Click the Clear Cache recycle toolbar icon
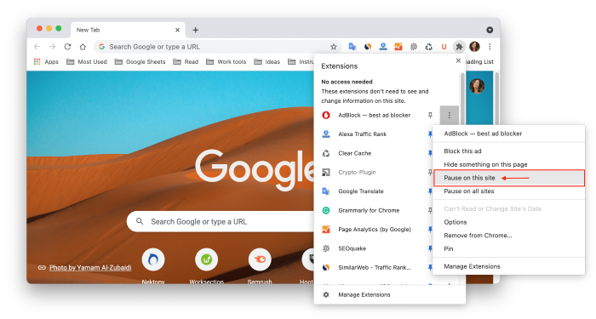 click(x=429, y=47)
